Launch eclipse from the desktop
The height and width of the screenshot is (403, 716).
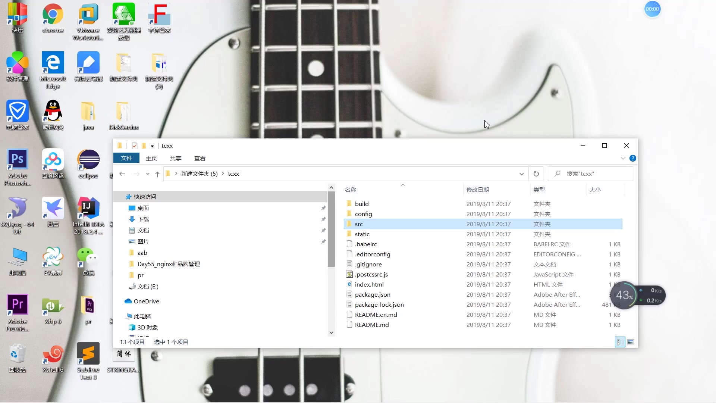[88, 163]
